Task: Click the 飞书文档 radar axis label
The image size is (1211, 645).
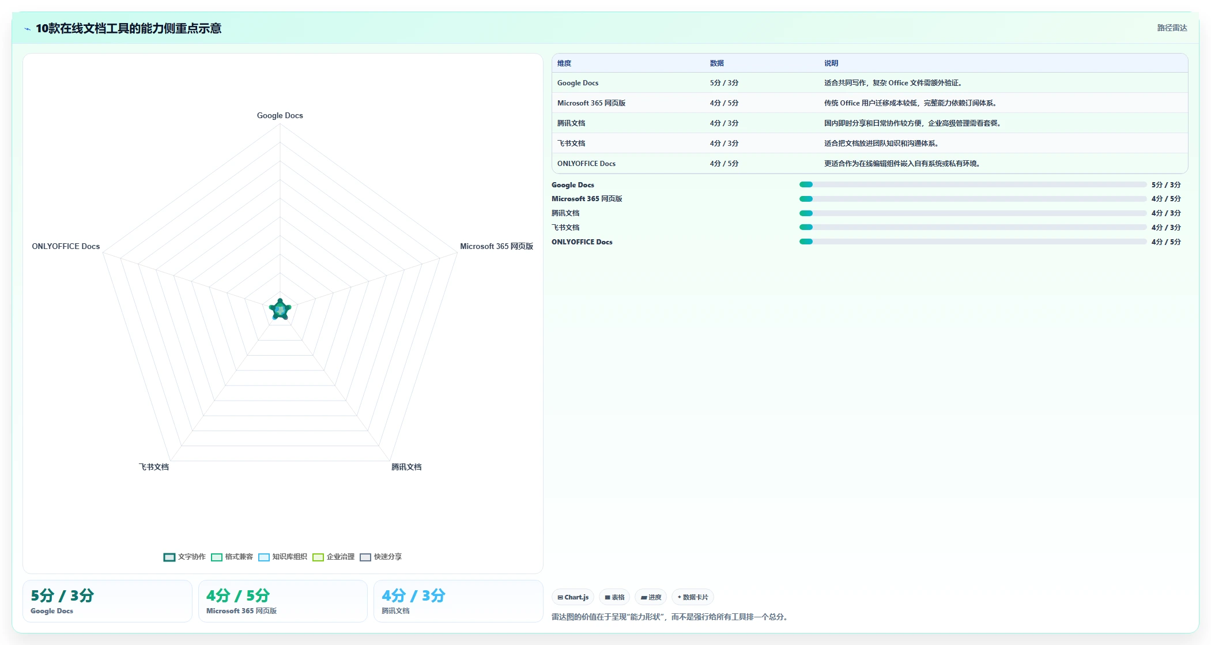Action: tap(154, 467)
